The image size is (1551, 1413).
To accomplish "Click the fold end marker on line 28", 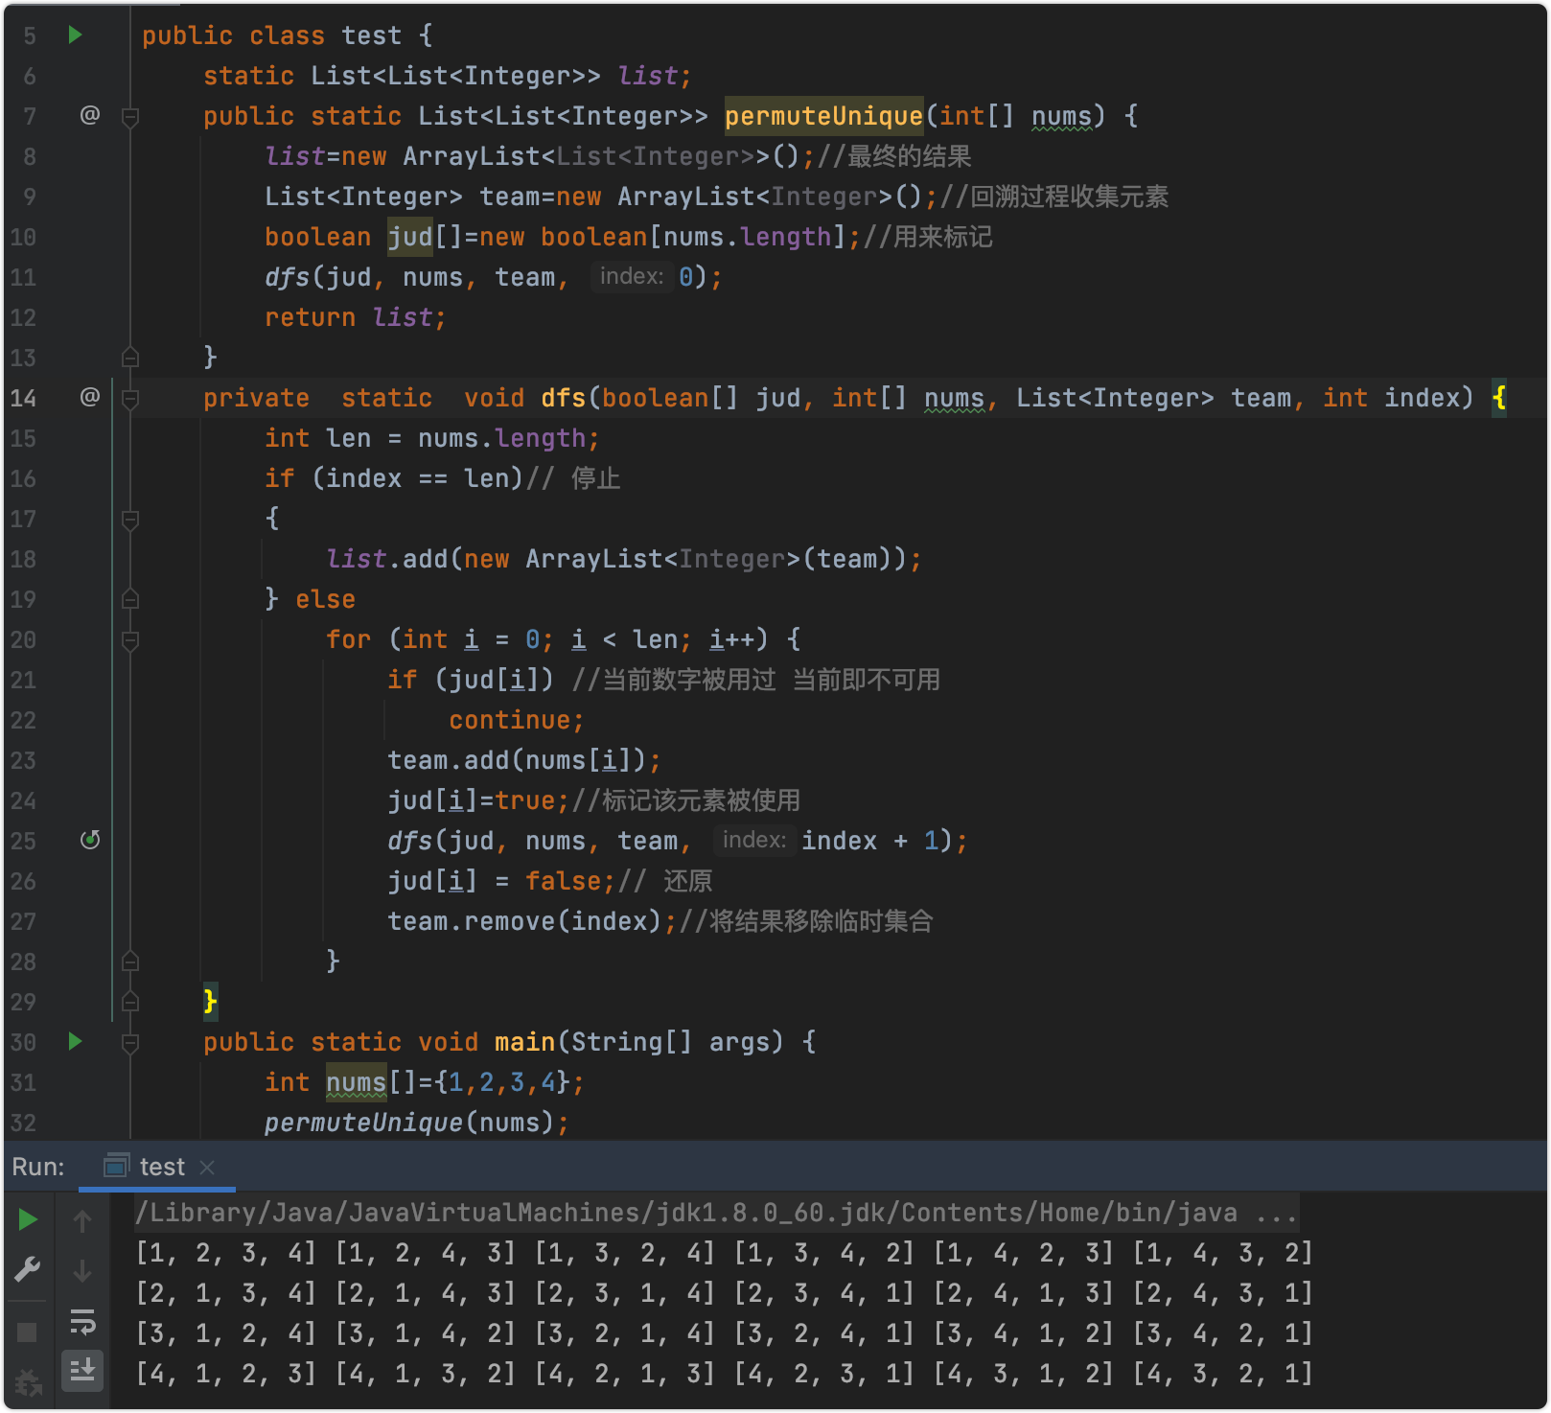I will click(x=130, y=961).
